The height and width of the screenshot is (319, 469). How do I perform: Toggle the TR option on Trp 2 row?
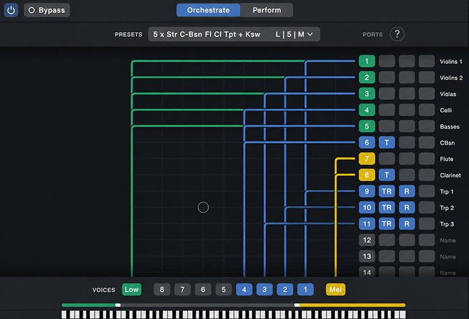tap(387, 208)
